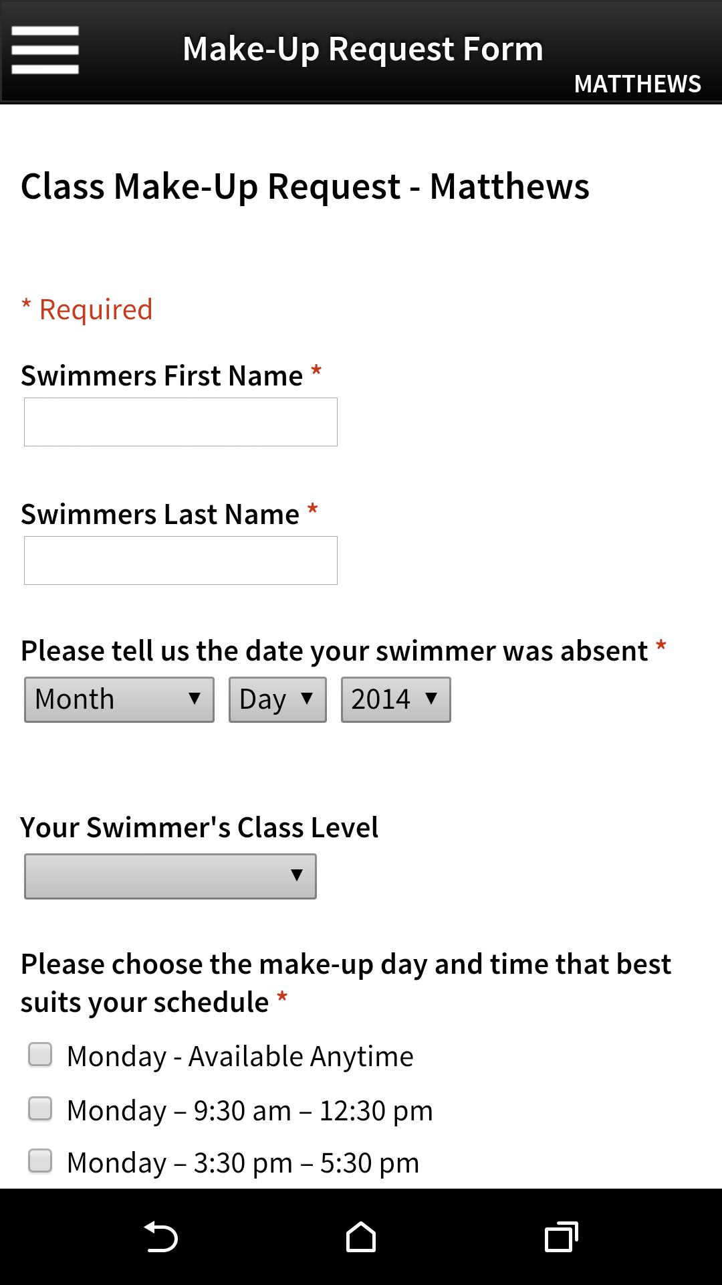Tap the Android back navigation icon

(160, 1235)
